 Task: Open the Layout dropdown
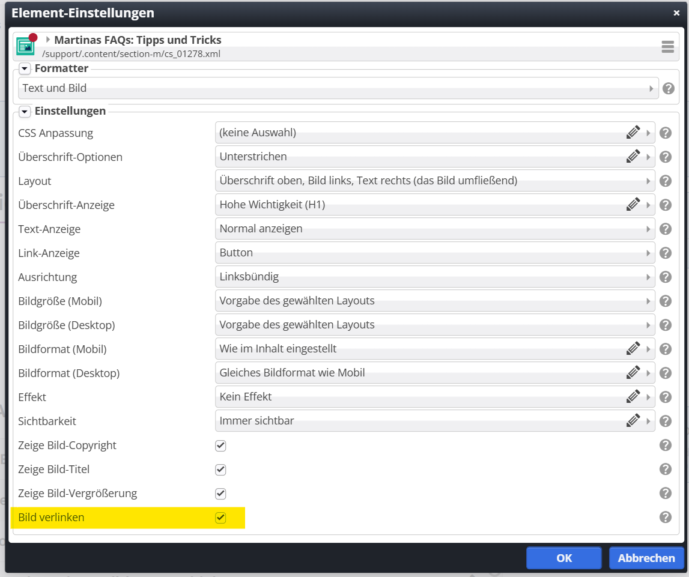(x=435, y=181)
